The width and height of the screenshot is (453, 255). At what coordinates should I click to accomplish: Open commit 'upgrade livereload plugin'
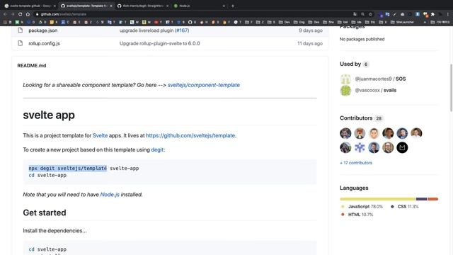[147, 30]
